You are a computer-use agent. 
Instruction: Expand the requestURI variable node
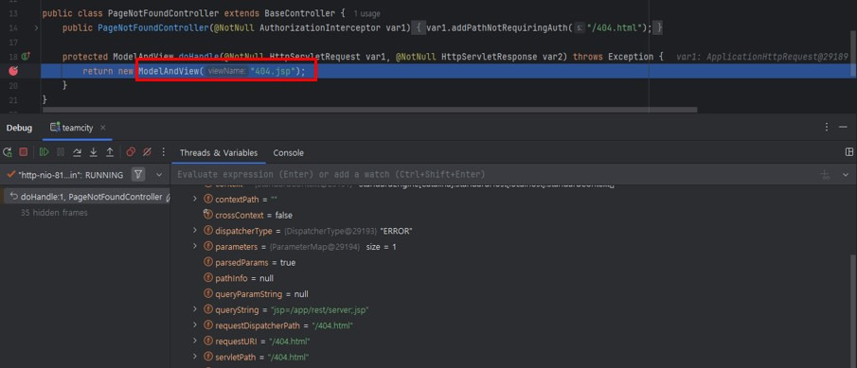[195, 341]
